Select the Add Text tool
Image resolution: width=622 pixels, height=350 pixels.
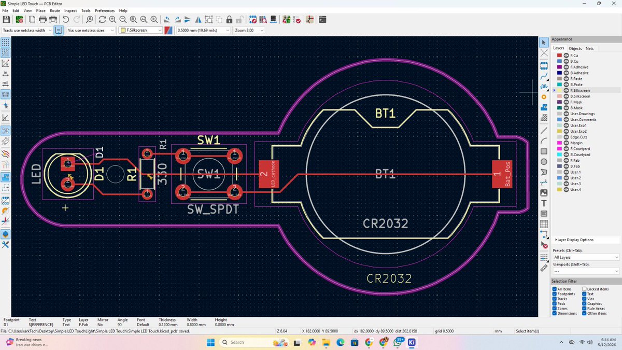pos(544,203)
